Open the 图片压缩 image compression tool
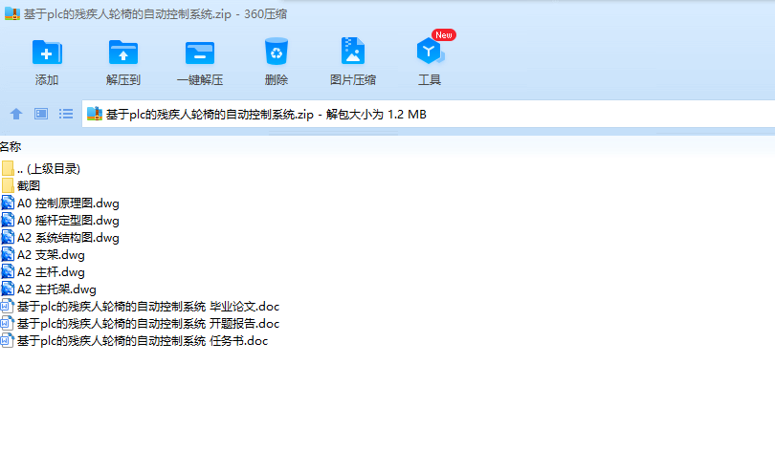Image resolution: width=775 pixels, height=471 pixels. (353, 51)
